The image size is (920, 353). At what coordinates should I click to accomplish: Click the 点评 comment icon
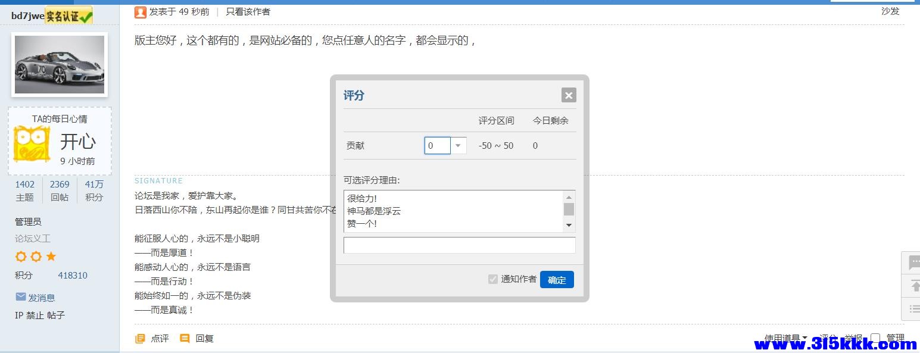(x=141, y=339)
